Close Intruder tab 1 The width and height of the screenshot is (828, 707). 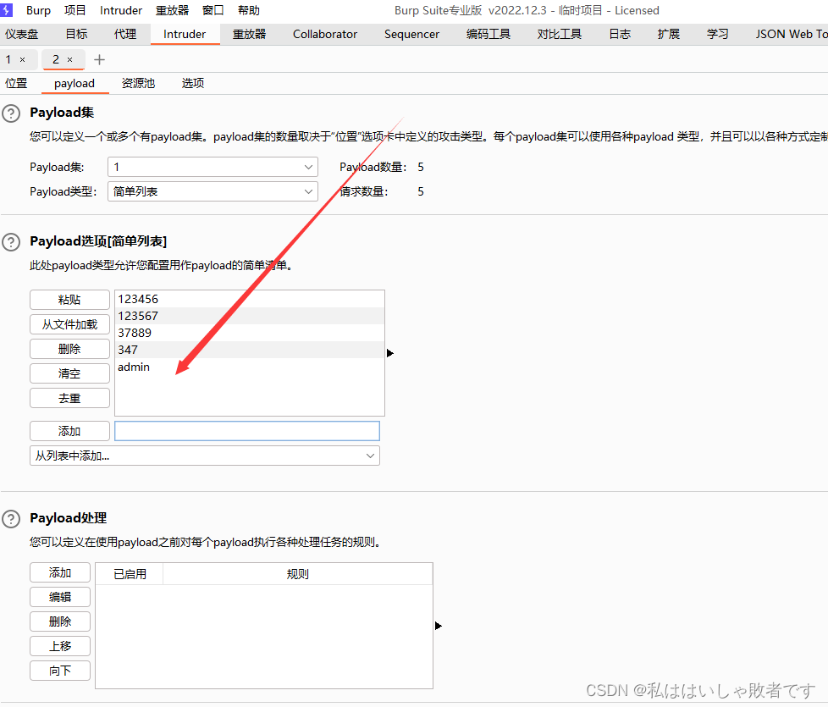coord(23,59)
